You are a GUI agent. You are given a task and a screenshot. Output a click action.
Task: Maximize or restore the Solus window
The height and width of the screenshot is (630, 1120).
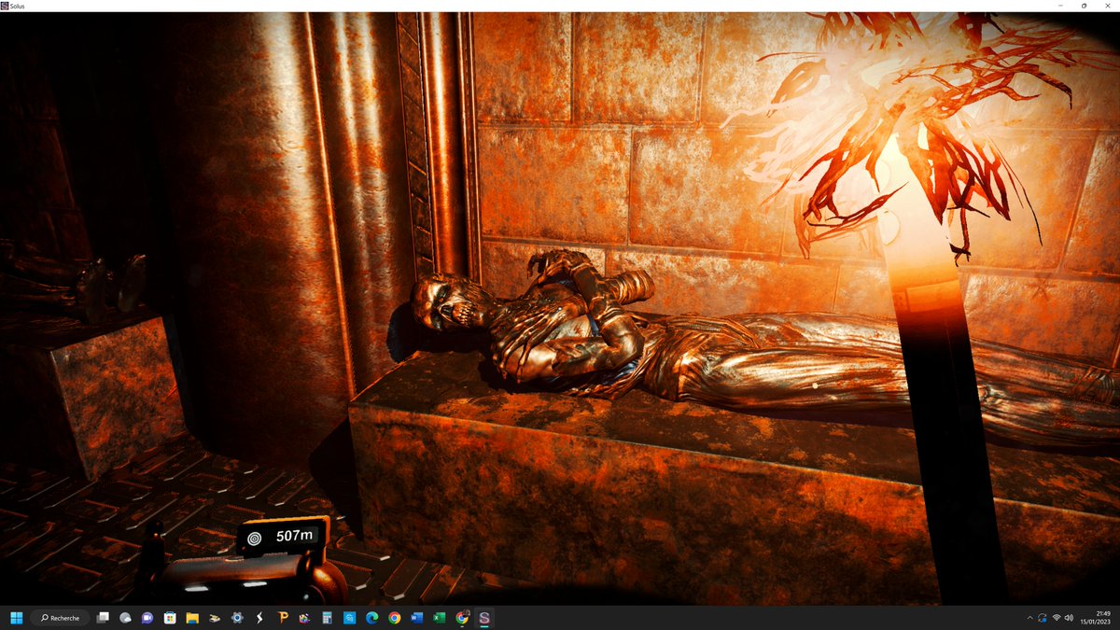pyautogui.click(x=1084, y=6)
